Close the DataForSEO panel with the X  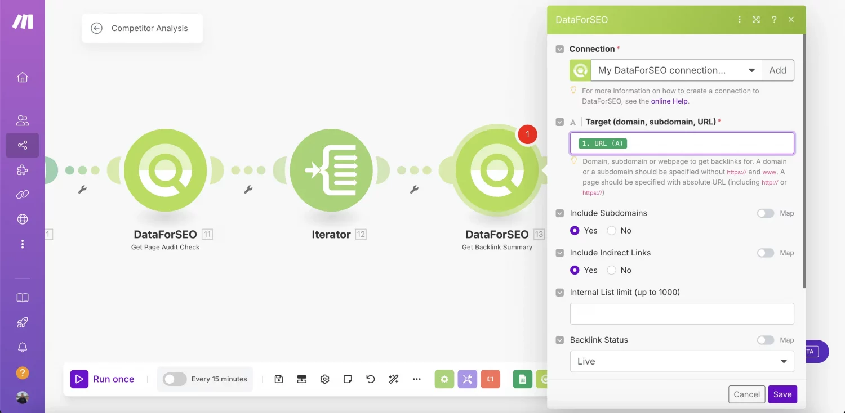pos(791,20)
